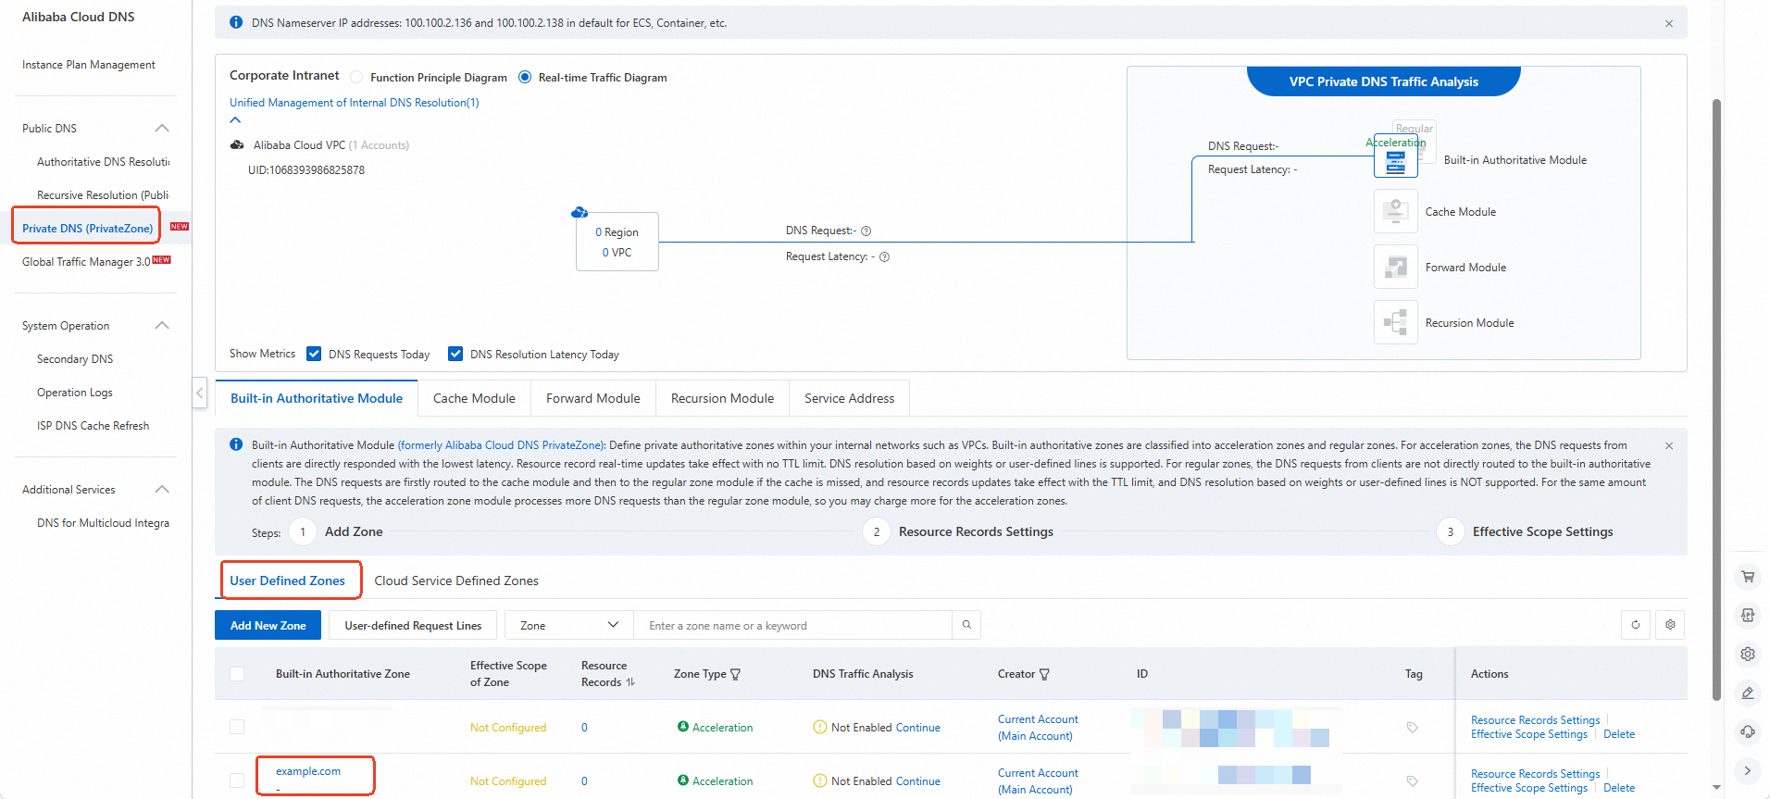Focus the zone name or keyword search field
This screenshot has width=1770, height=799.
pyautogui.click(x=793, y=625)
